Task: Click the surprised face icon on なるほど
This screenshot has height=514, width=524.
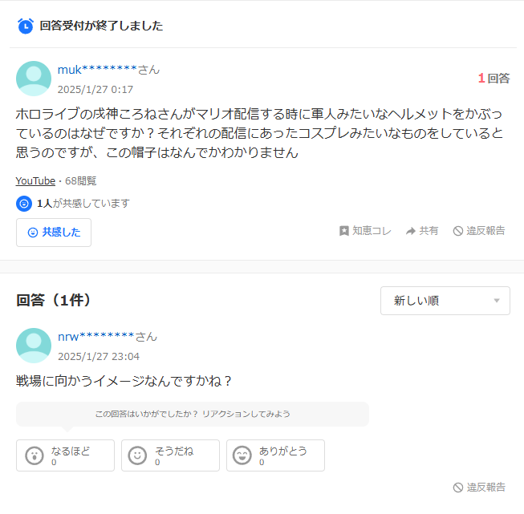Action: click(x=35, y=455)
